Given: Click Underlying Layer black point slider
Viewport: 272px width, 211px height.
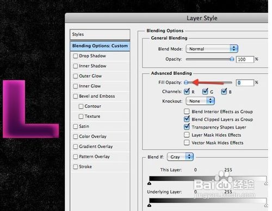Looking at the screenshot, I should click(x=149, y=206).
